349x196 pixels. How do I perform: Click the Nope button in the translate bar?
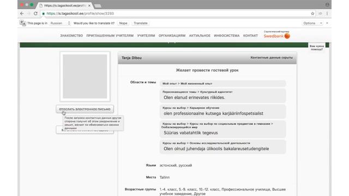pos(123,23)
